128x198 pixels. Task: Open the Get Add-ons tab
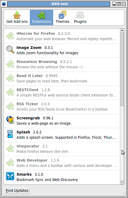point(17,18)
